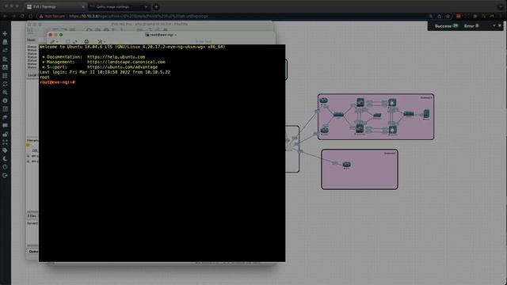Click the tag icon in sidebar
507x285 pixels.
(x=5, y=150)
